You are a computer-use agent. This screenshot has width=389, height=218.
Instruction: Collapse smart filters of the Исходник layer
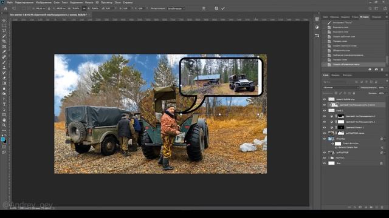tap(385, 139)
